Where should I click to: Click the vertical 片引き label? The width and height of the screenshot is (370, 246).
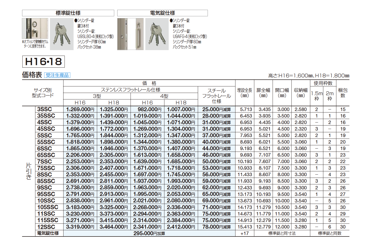[29, 171]
